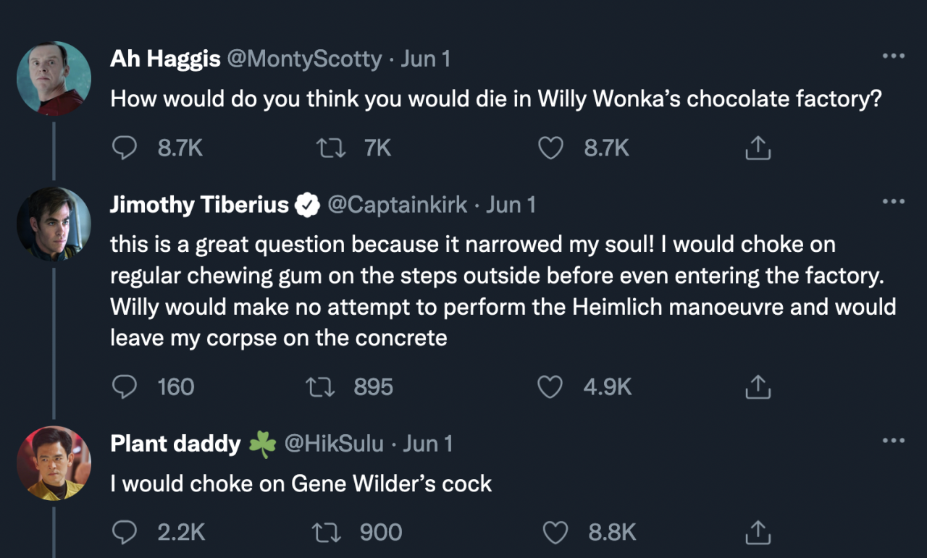Open Ah Haggis's profile picture
Screen dimensions: 927x558
54,78
